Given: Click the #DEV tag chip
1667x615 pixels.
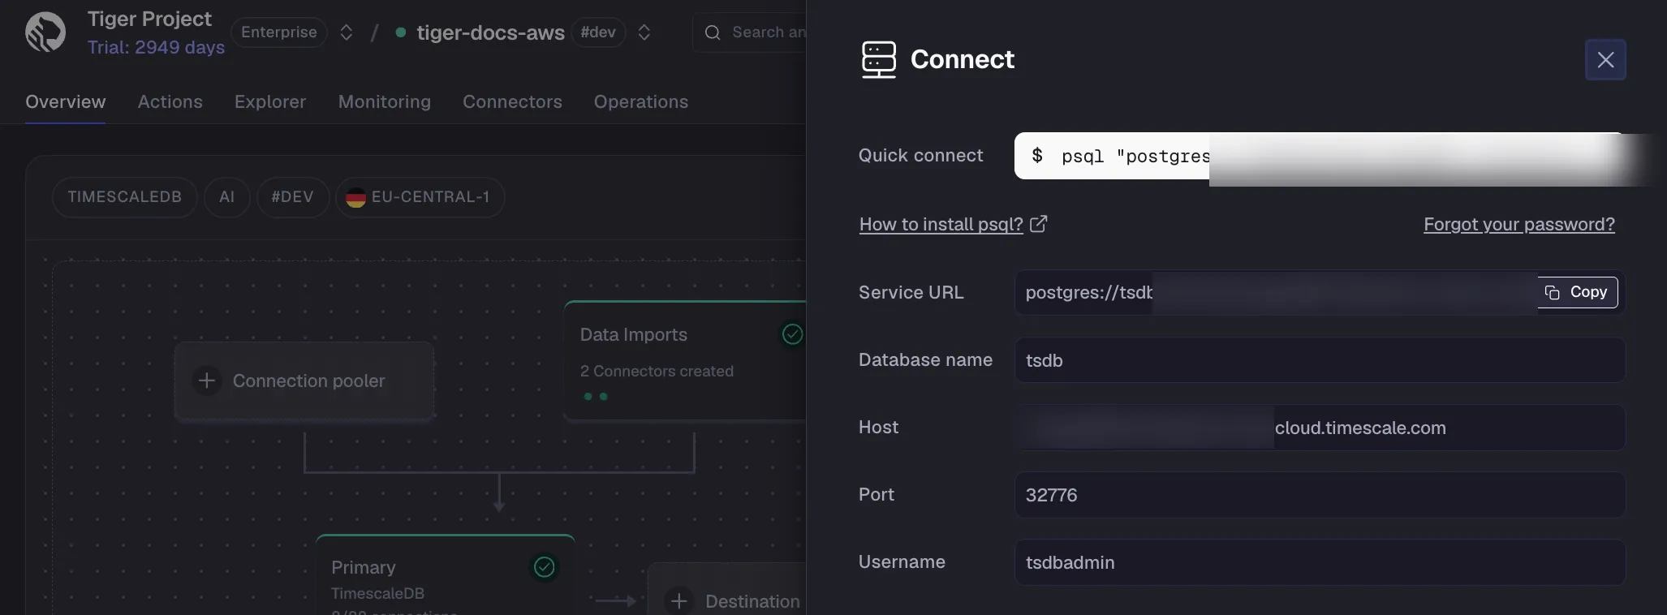Looking at the screenshot, I should 293,197.
